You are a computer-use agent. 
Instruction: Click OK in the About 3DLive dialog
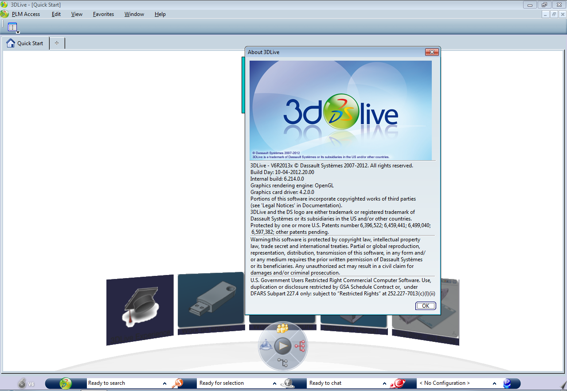tap(426, 306)
